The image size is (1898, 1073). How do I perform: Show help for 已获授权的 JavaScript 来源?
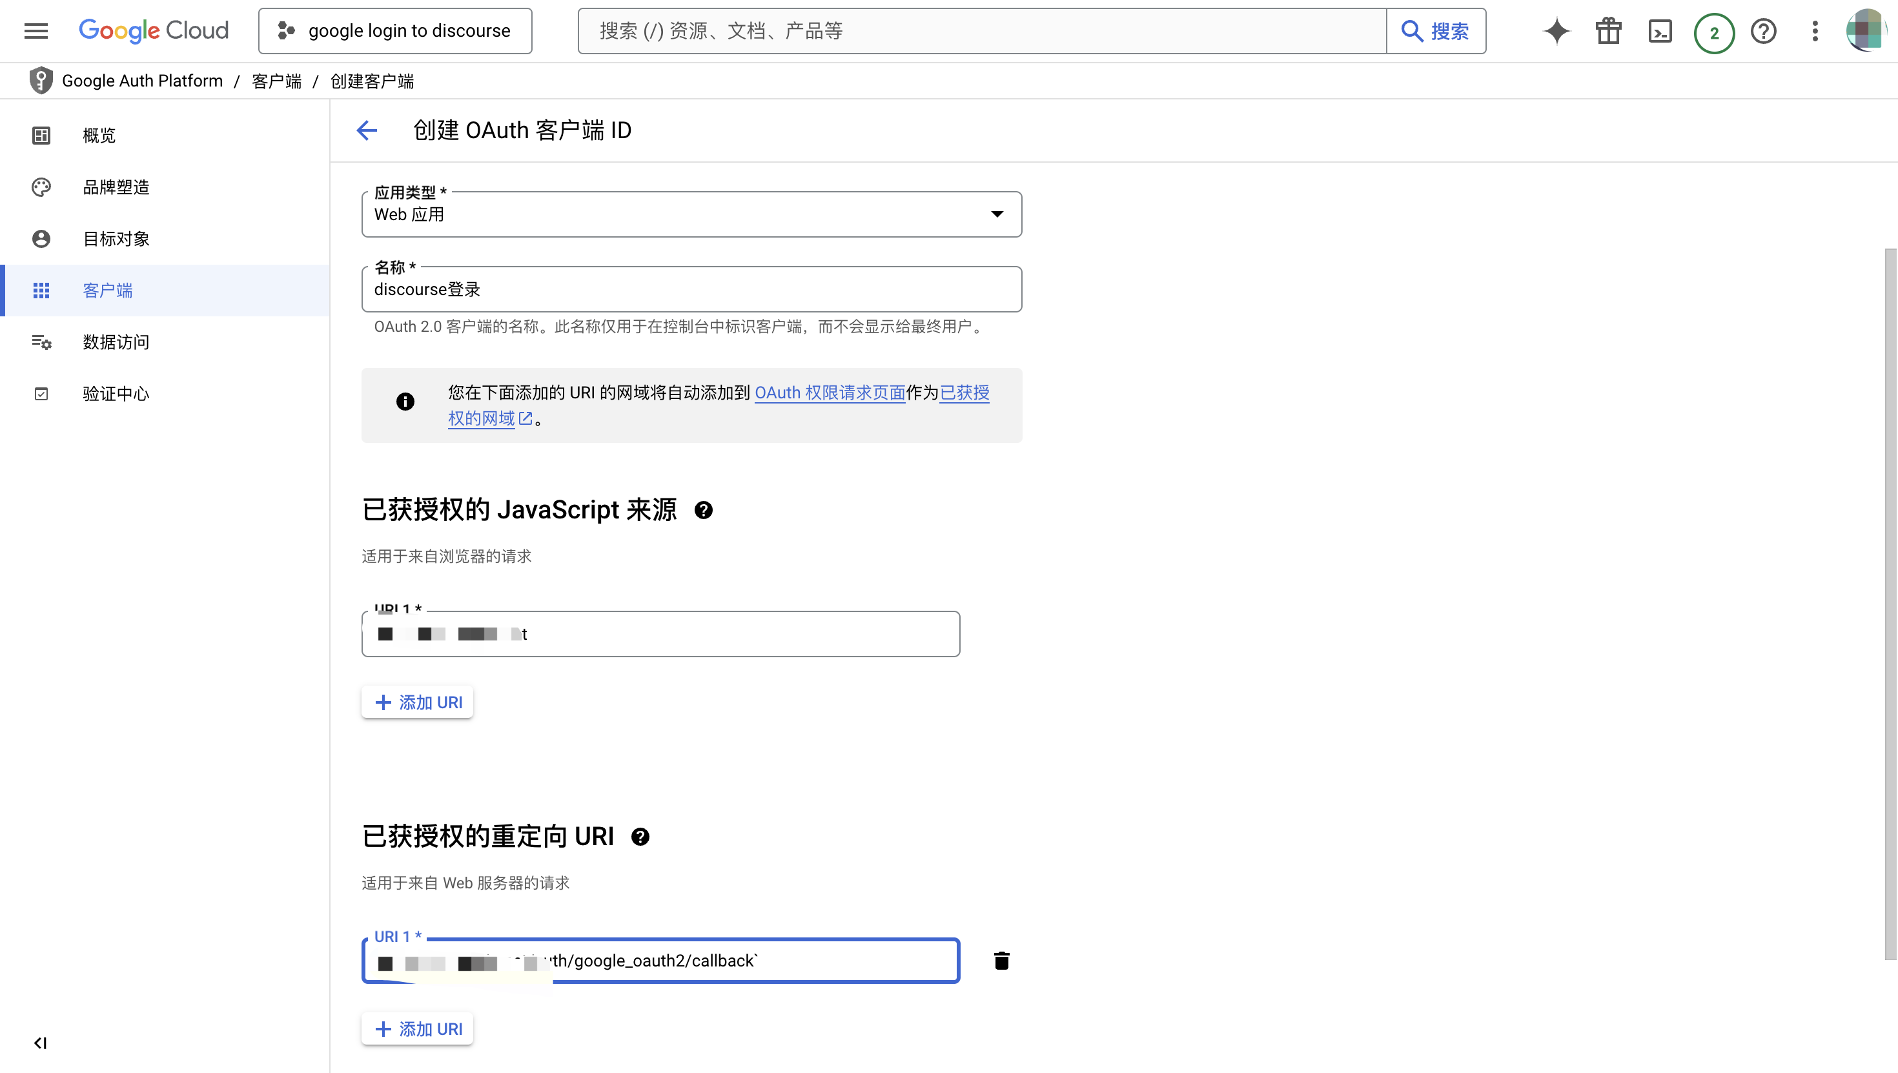point(704,510)
